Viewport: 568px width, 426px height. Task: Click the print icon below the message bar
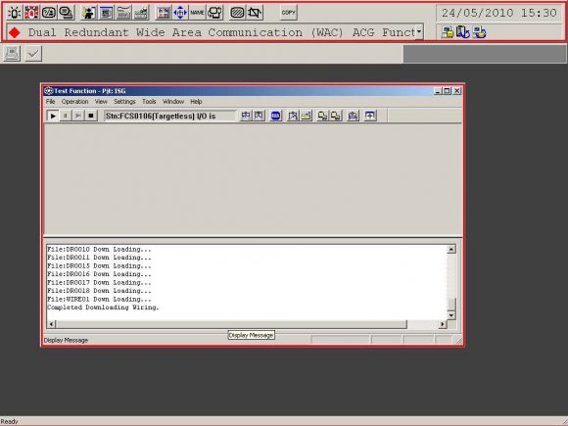click(x=12, y=54)
